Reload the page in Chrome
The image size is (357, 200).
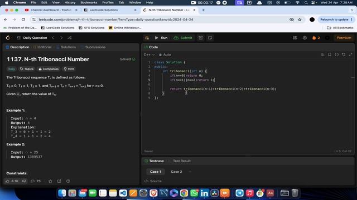(x=23, y=20)
